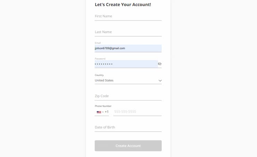Focus the Zip Code field

click(128, 96)
